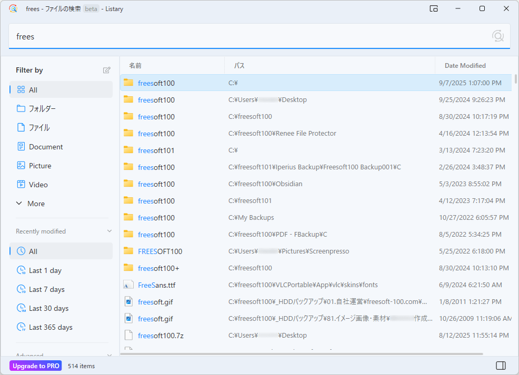The image size is (519, 375).
Task: Filter results by ファイル
Action: pyautogui.click(x=61, y=127)
